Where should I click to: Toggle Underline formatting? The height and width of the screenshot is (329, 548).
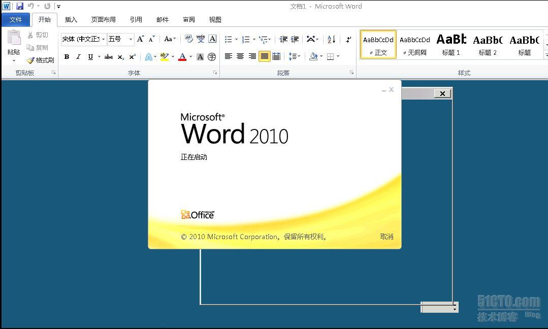pos(90,56)
